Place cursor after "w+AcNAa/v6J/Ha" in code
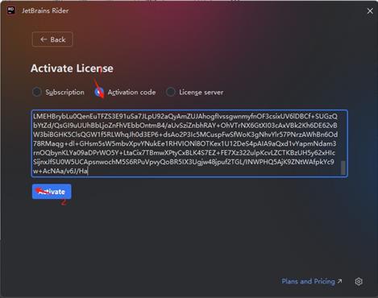This screenshot has width=378, height=298. coord(88,171)
